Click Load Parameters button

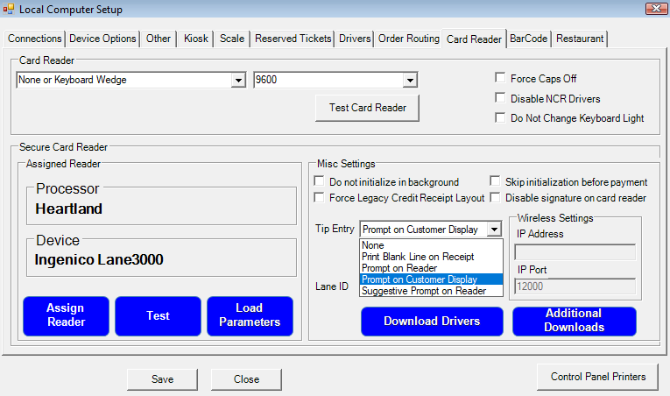tap(250, 316)
